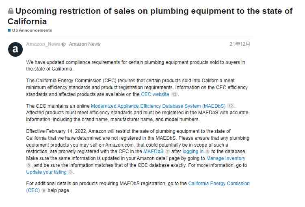Click the post date 21年12月
The height and width of the screenshot is (207, 305).
click(240, 44)
